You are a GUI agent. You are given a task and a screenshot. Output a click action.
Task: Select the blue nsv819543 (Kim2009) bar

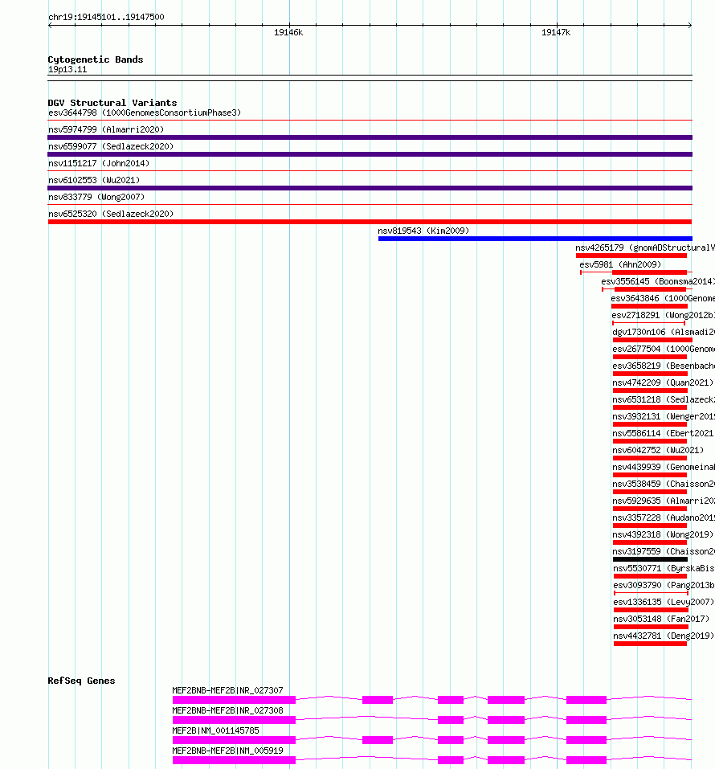point(535,239)
